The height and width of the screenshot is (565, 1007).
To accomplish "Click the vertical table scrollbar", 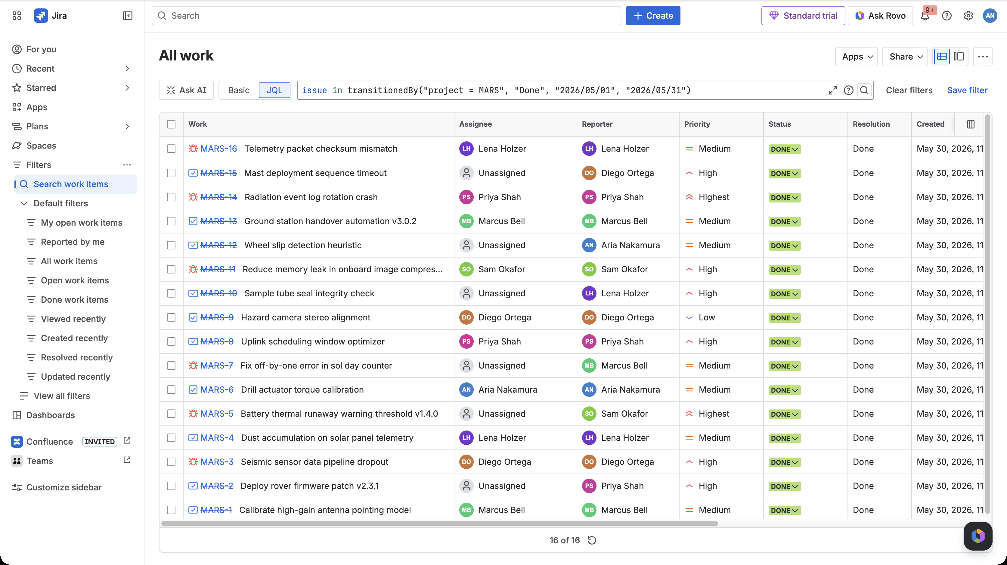I will 987,314.
